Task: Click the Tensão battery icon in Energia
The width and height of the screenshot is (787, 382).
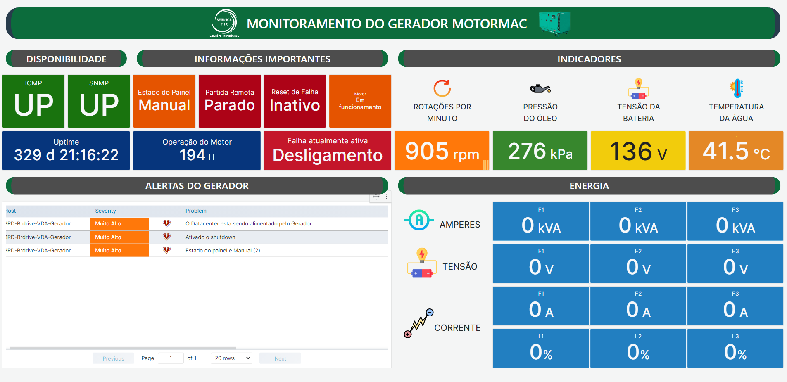Action: click(422, 263)
